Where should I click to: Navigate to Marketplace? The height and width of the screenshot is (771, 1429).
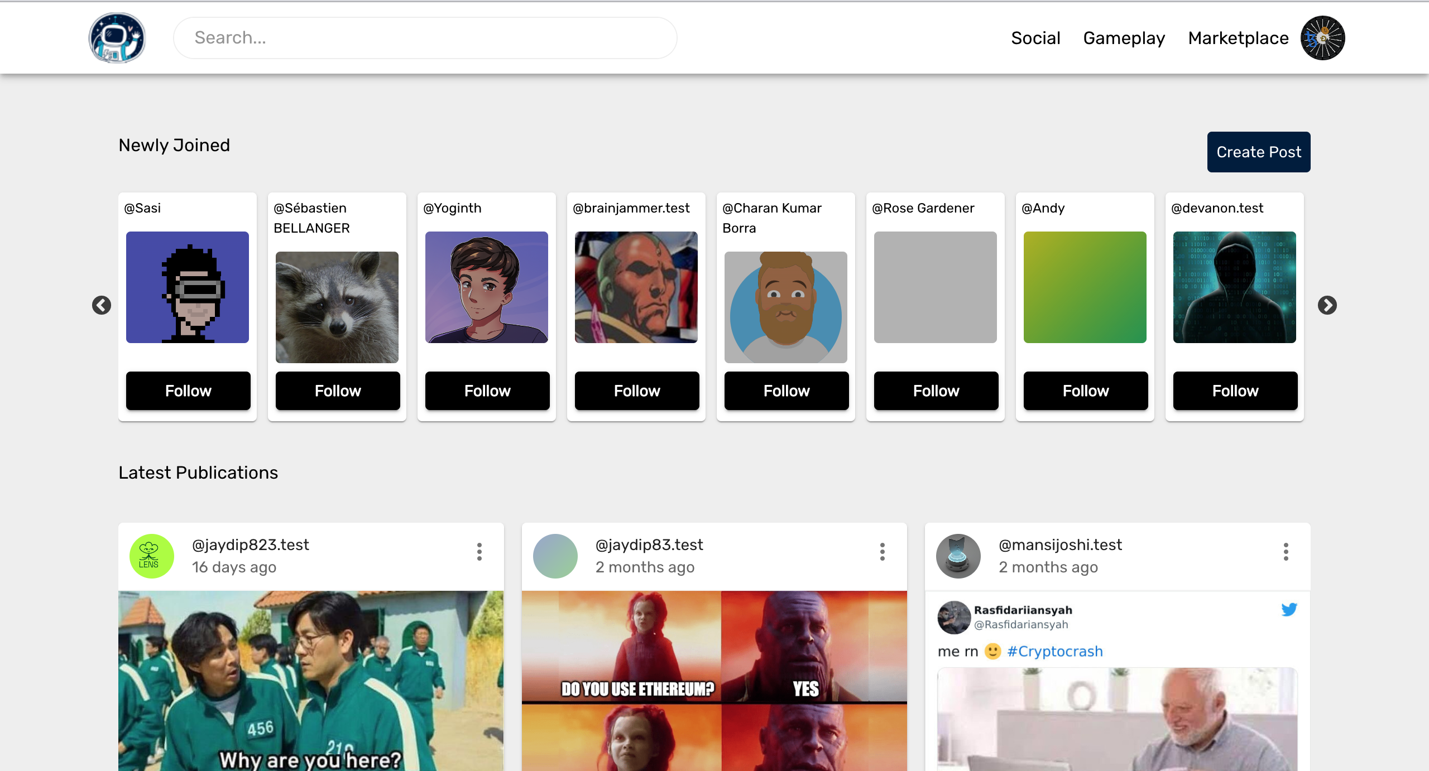coord(1238,38)
